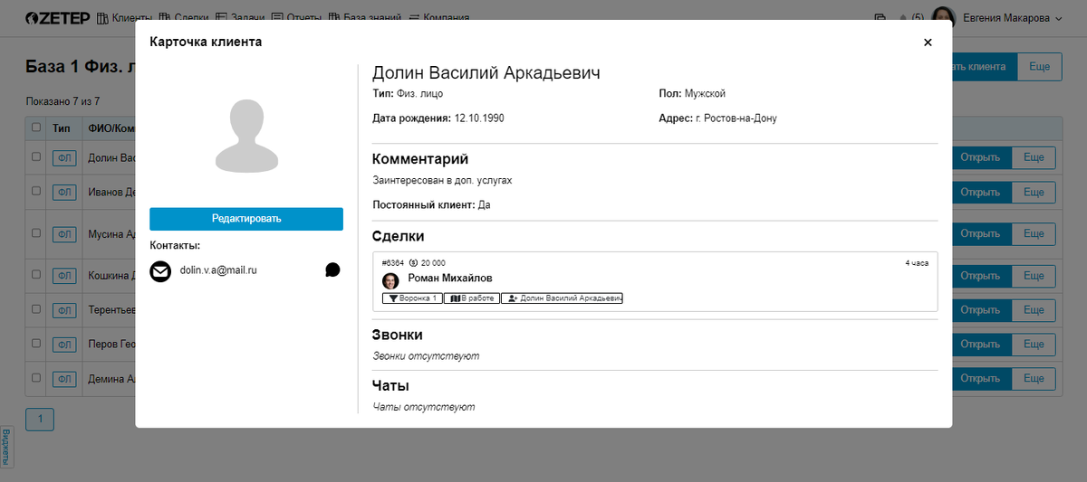Click the birth date 12.10.1990
Viewport: 1087px width, 482px height.
pos(478,118)
